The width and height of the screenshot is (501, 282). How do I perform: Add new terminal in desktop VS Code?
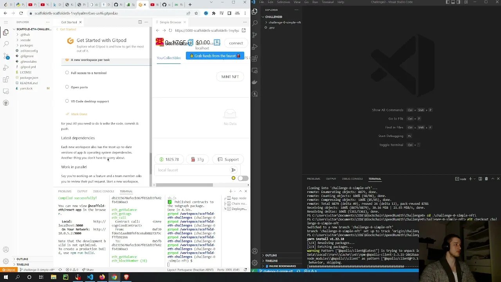[x=470, y=179]
